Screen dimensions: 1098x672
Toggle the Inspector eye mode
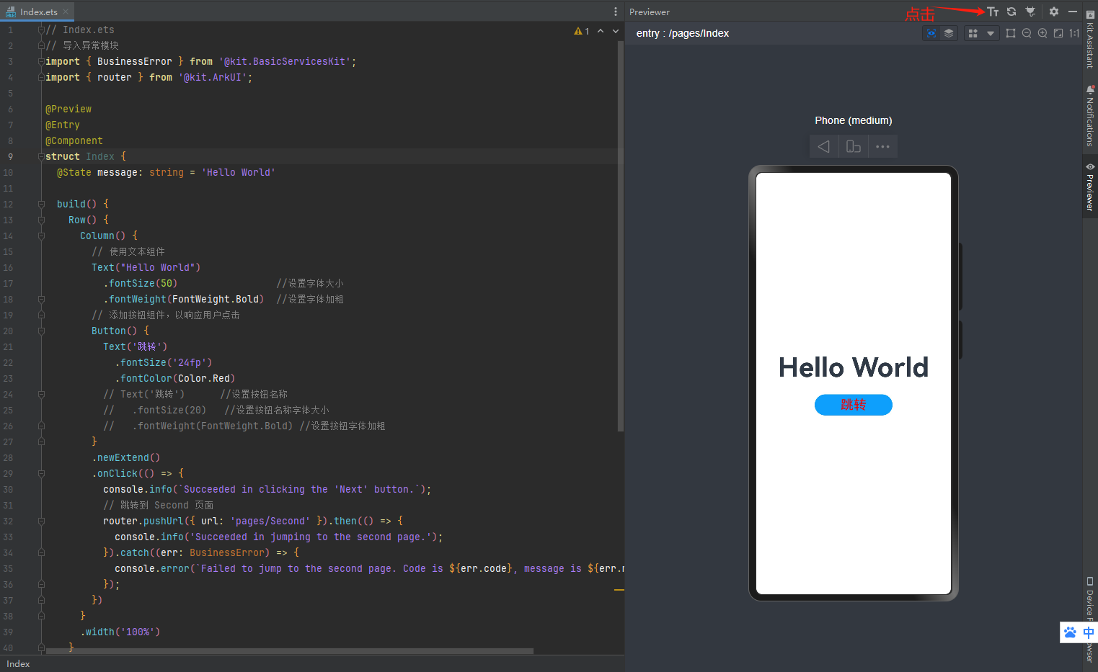click(x=931, y=33)
